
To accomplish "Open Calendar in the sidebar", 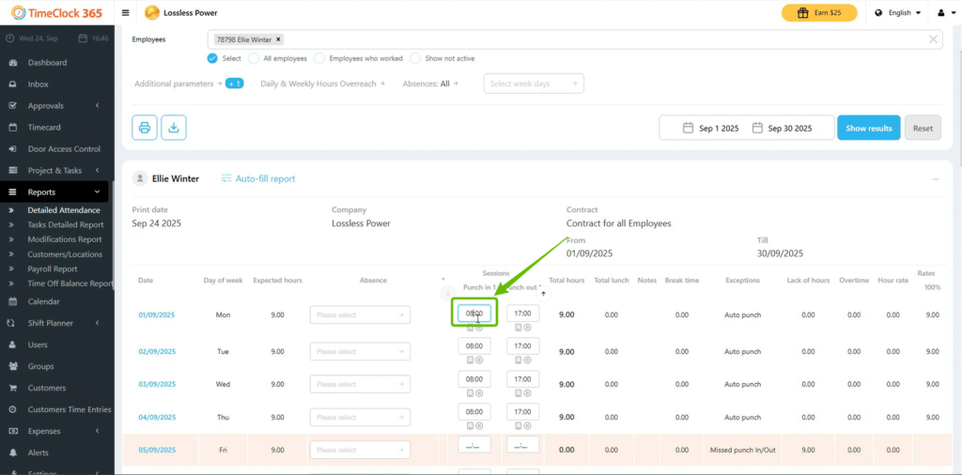I will click(43, 301).
